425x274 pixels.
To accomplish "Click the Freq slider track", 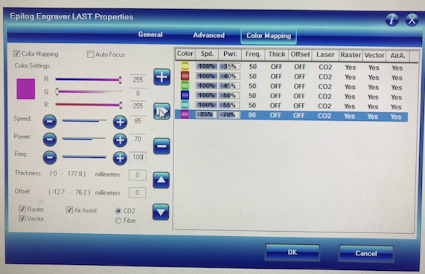I will click(x=84, y=157).
